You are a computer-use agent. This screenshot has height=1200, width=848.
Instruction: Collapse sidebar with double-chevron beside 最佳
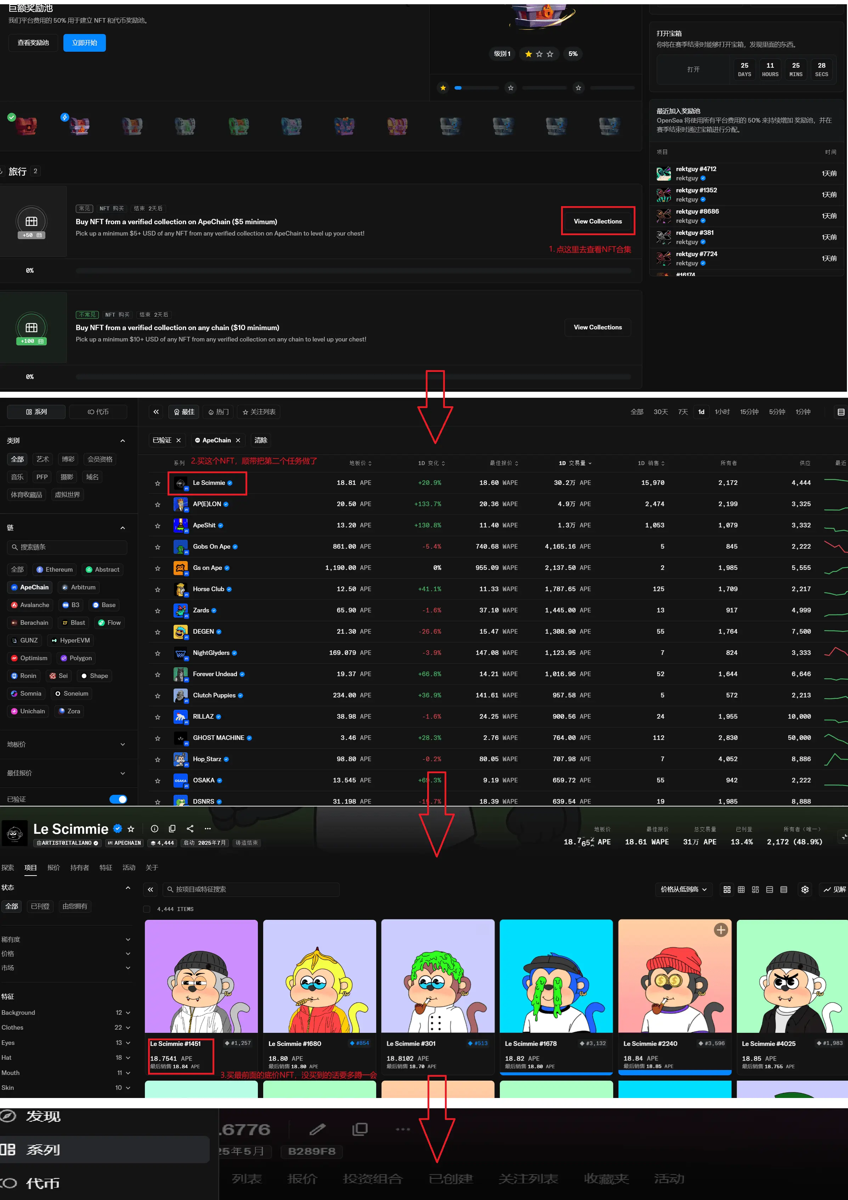pos(156,412)
